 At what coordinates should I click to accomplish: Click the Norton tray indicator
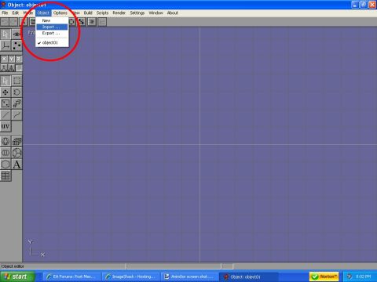pyautogui.click(x=324, y=277)
